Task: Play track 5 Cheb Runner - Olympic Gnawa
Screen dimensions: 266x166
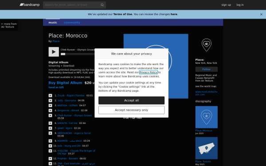Action: pos(51,116)
